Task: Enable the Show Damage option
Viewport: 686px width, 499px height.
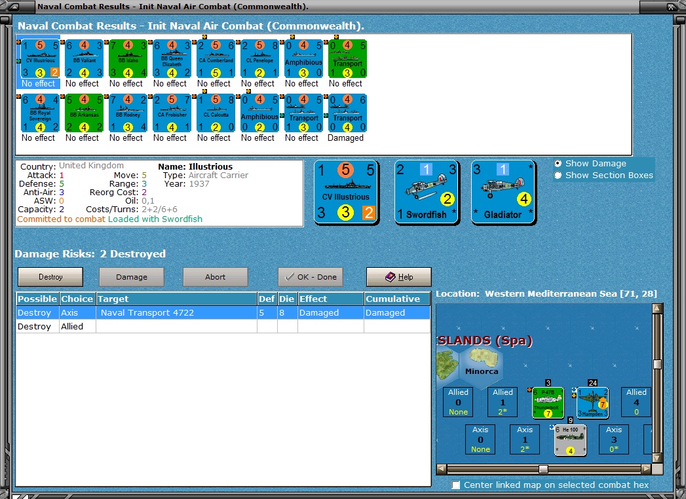Action: (x=558, y=164)
